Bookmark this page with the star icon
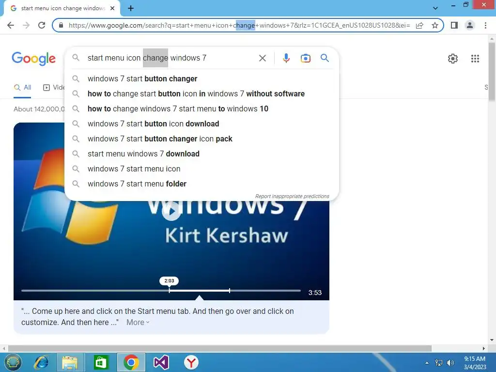This screenshot has width=496, height=372. tap(435, 25)
